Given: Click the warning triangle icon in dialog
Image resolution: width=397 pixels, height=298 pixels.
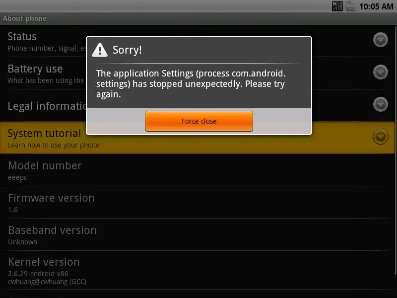Looking at the screenshot, I should pyautogui.click(x=100, y=50).
